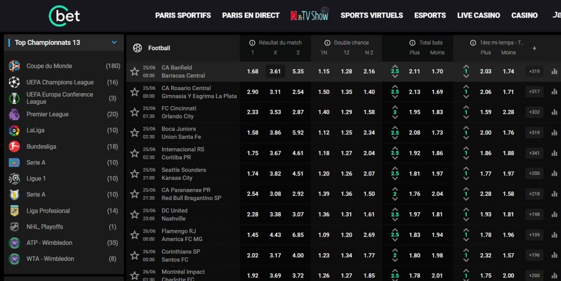Click the Football soccer ball icon
The width and height of the screenshot is (561, 281).
[x=138, y=48]
